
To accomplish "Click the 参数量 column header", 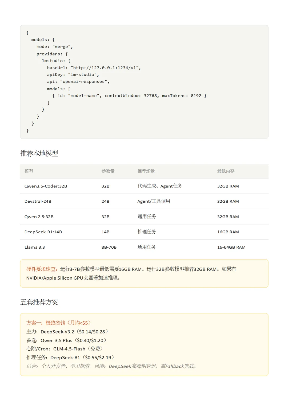I will tap(108, 171).
